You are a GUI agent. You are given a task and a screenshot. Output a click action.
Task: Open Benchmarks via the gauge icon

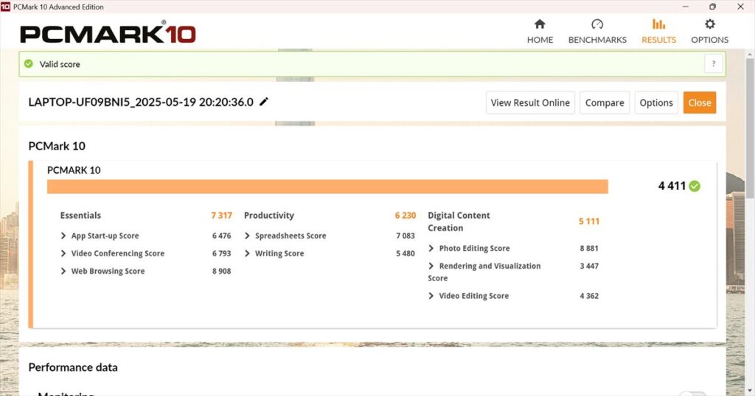pos(597,24)
